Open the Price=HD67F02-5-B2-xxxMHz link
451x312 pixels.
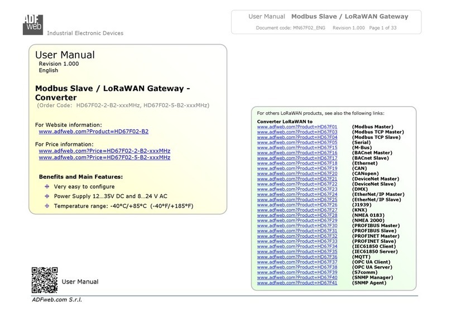tap(104, 157)
